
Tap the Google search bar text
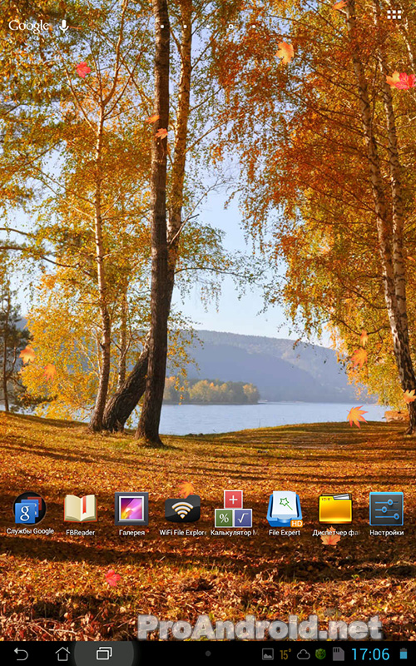click(28, 26)
